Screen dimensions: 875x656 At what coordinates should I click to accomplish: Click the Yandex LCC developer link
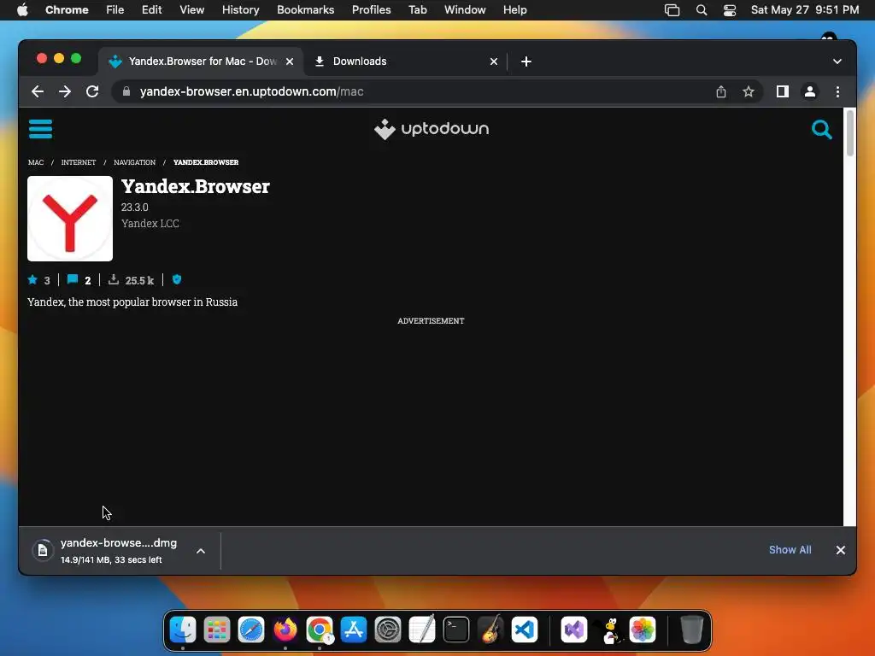(x=150, y=223)
